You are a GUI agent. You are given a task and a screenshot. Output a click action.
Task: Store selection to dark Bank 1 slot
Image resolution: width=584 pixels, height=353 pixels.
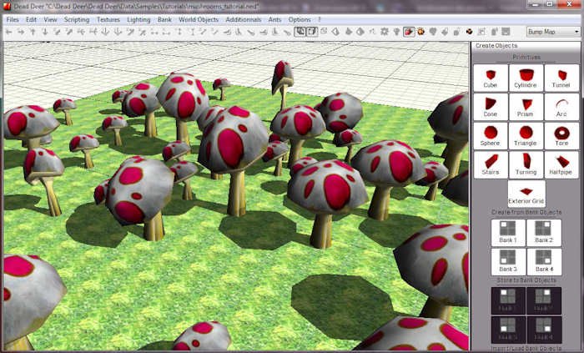pos(508,300)
